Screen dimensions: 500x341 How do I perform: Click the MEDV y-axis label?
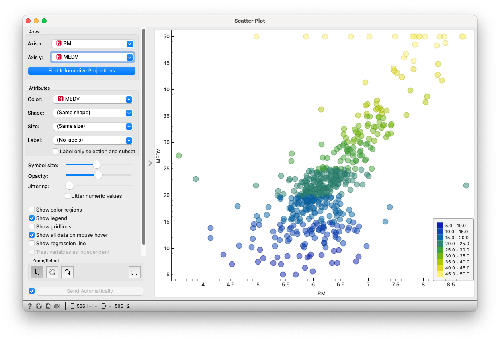[x=158, y=156]
